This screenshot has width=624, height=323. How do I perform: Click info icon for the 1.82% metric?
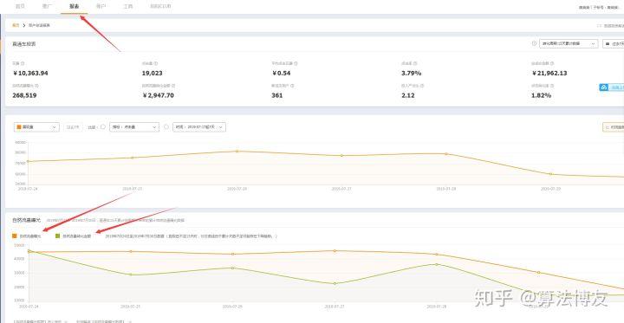click(552, 86)
